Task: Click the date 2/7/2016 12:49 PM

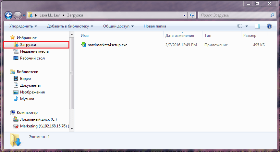Action: click(x=181, y=45)
